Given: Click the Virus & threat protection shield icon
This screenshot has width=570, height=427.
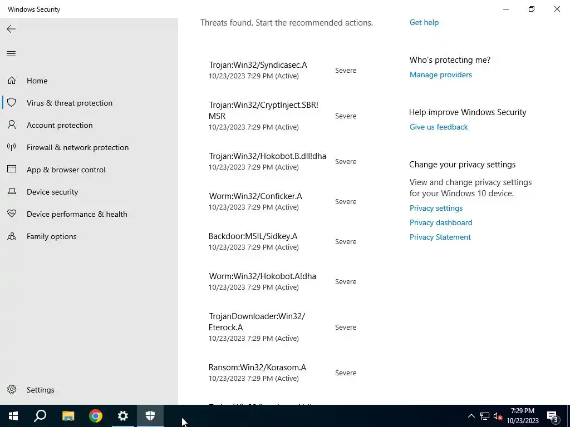Looking at the screenshot, I should pyautogui.click(x=12, y=102).
